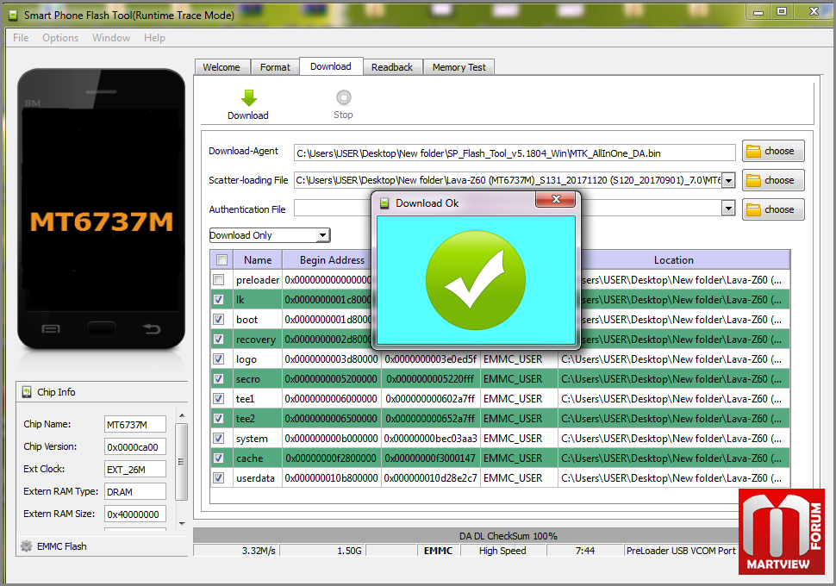Uncheck the tee2 partition checkbox
Viewport: 836px width, 586px height.
pos(219,419)
